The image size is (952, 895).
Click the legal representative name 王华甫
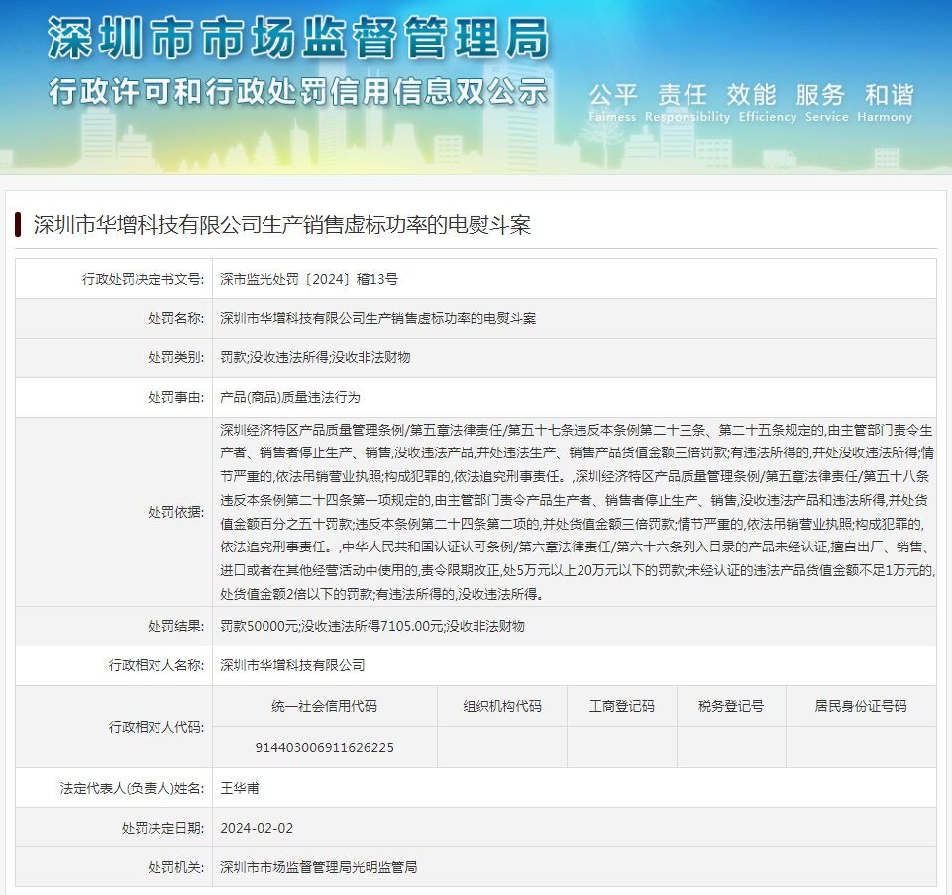pos(239,788)
